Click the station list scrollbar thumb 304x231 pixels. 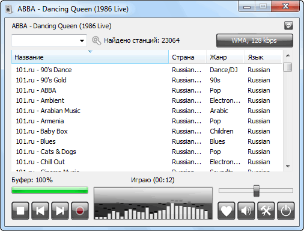[288, 67]
